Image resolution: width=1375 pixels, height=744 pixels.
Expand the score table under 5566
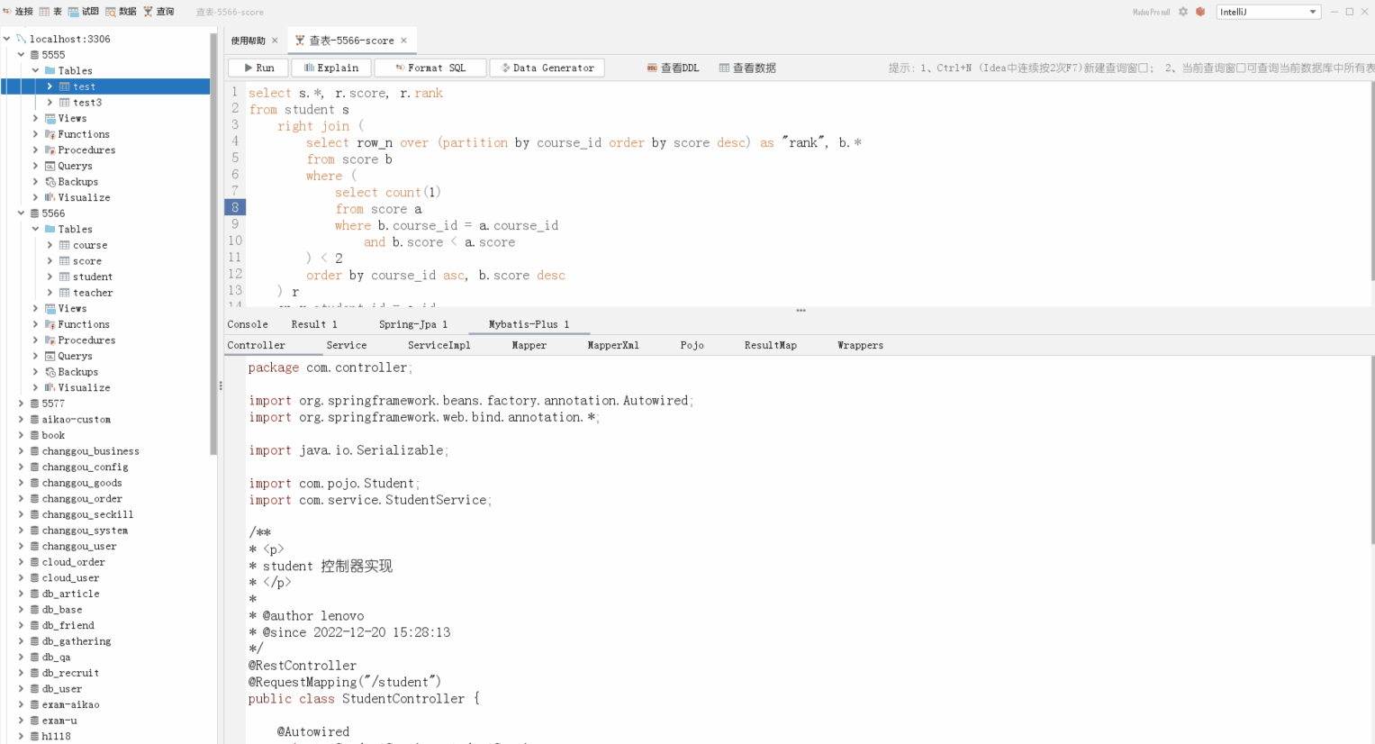point(50,261)
